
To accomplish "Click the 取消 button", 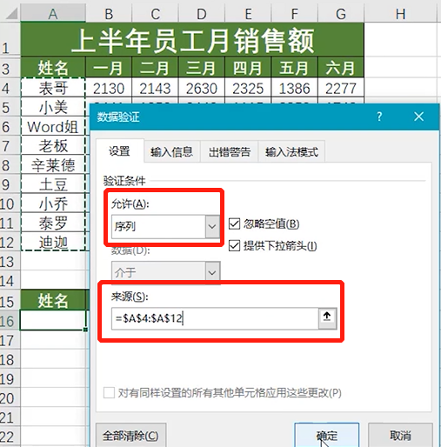I will click(400, 435).
